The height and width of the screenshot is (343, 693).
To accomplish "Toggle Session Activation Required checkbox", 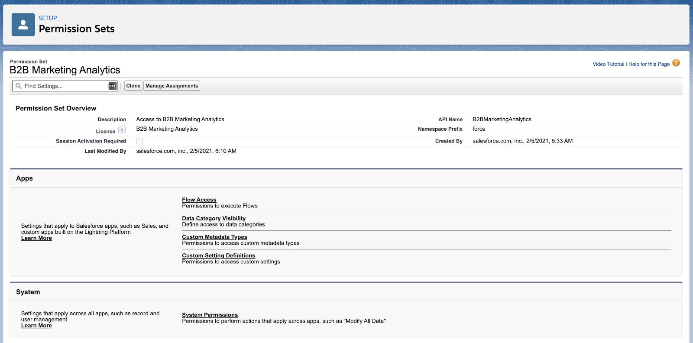I will pyautogui.click(x=139, y=141).
